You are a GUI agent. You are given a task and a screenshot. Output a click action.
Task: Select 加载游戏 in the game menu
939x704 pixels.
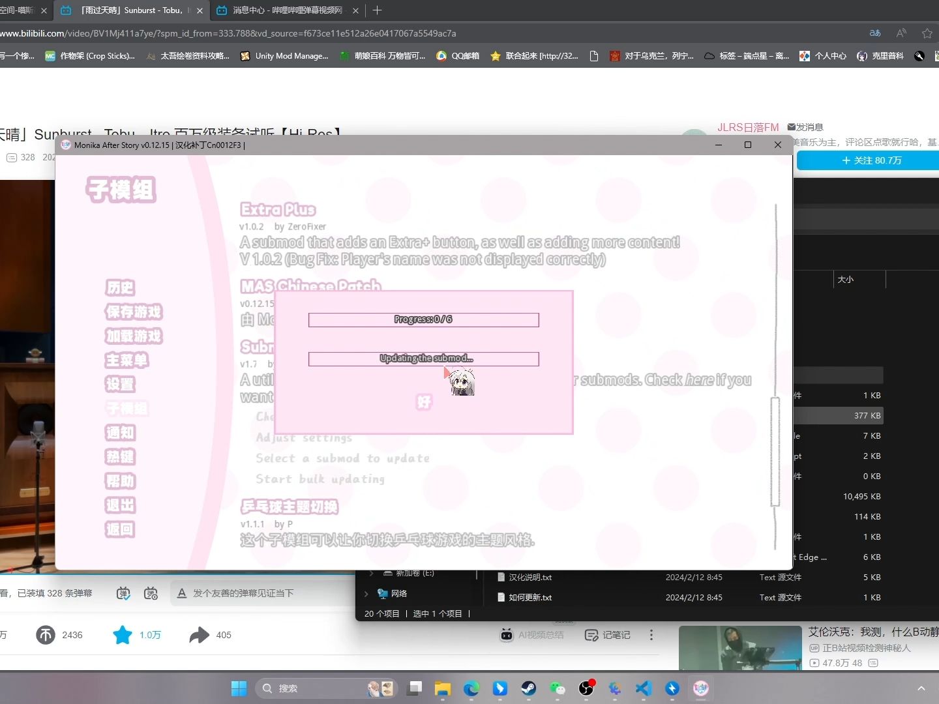click(134, 336)
